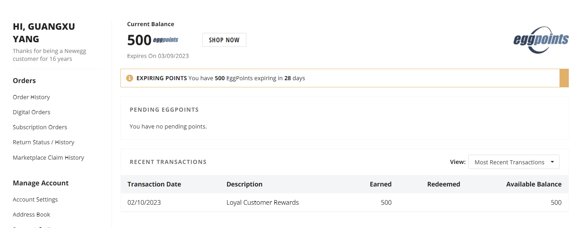Open the Address Book page
Image resolution: width=576 pixels, height=228 pixels.
pyautogui.click(x=32, y=214)
